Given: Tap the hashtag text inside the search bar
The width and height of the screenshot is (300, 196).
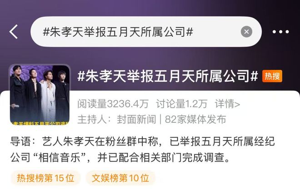Looking at the screenshot, I should click(x=118, y=31).
